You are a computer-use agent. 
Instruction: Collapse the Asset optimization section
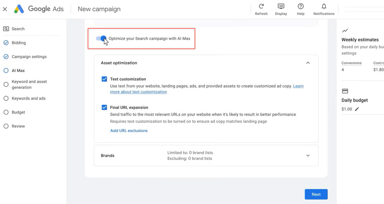(x=308, y=63)
